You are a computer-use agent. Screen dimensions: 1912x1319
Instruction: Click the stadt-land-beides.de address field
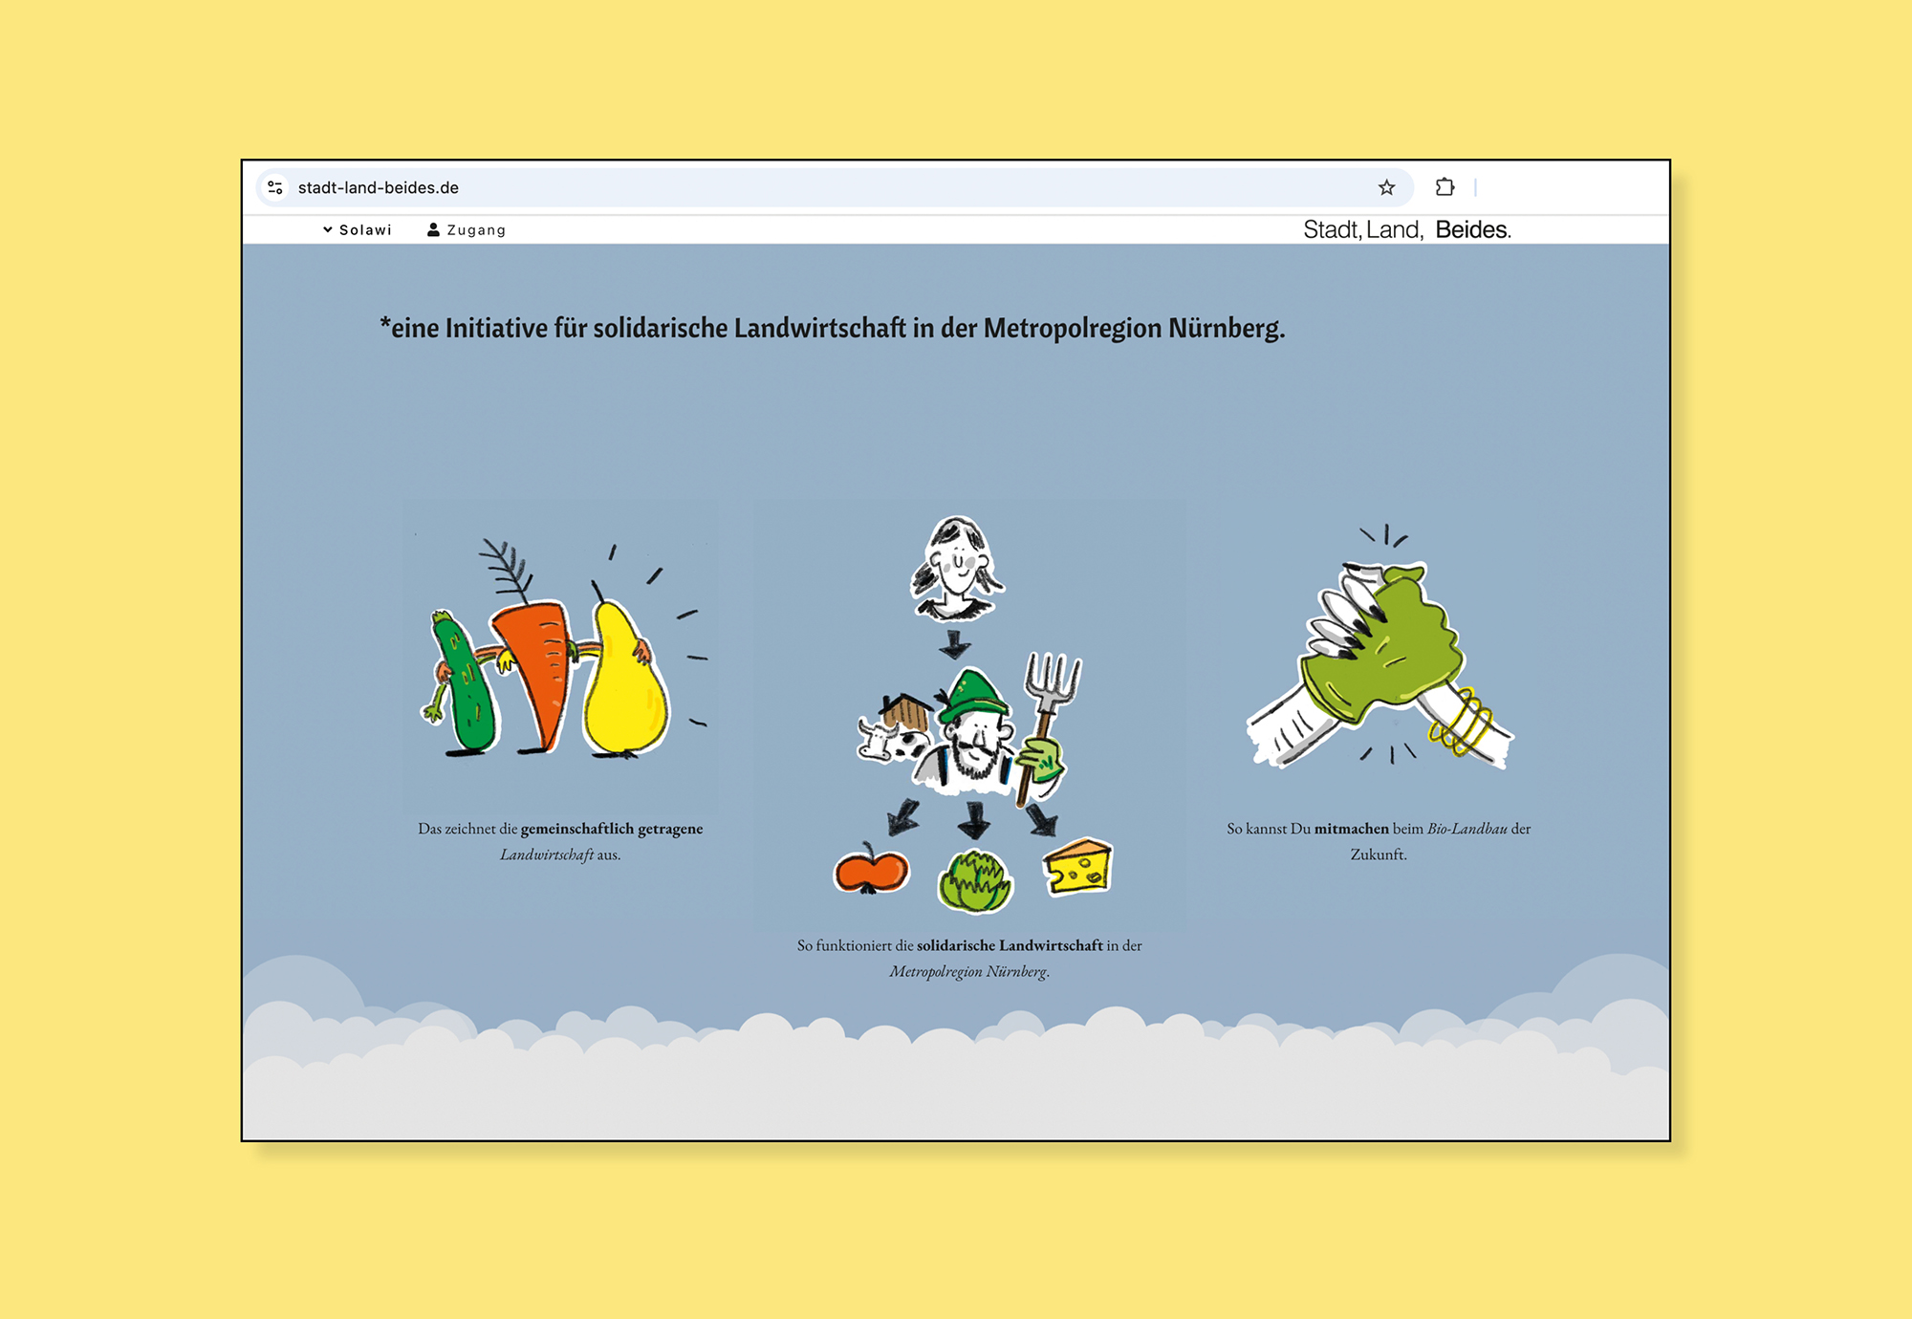(x=379, y=187)
